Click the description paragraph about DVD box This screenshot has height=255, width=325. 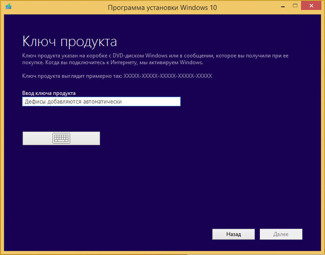click(155, 59)
